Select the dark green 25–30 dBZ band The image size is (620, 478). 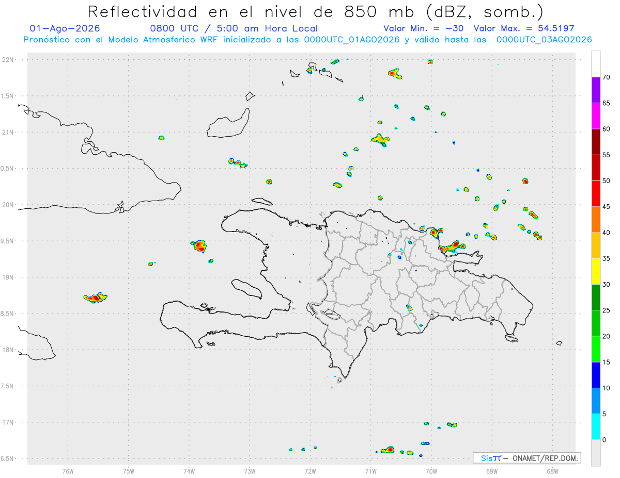point(596,298)
